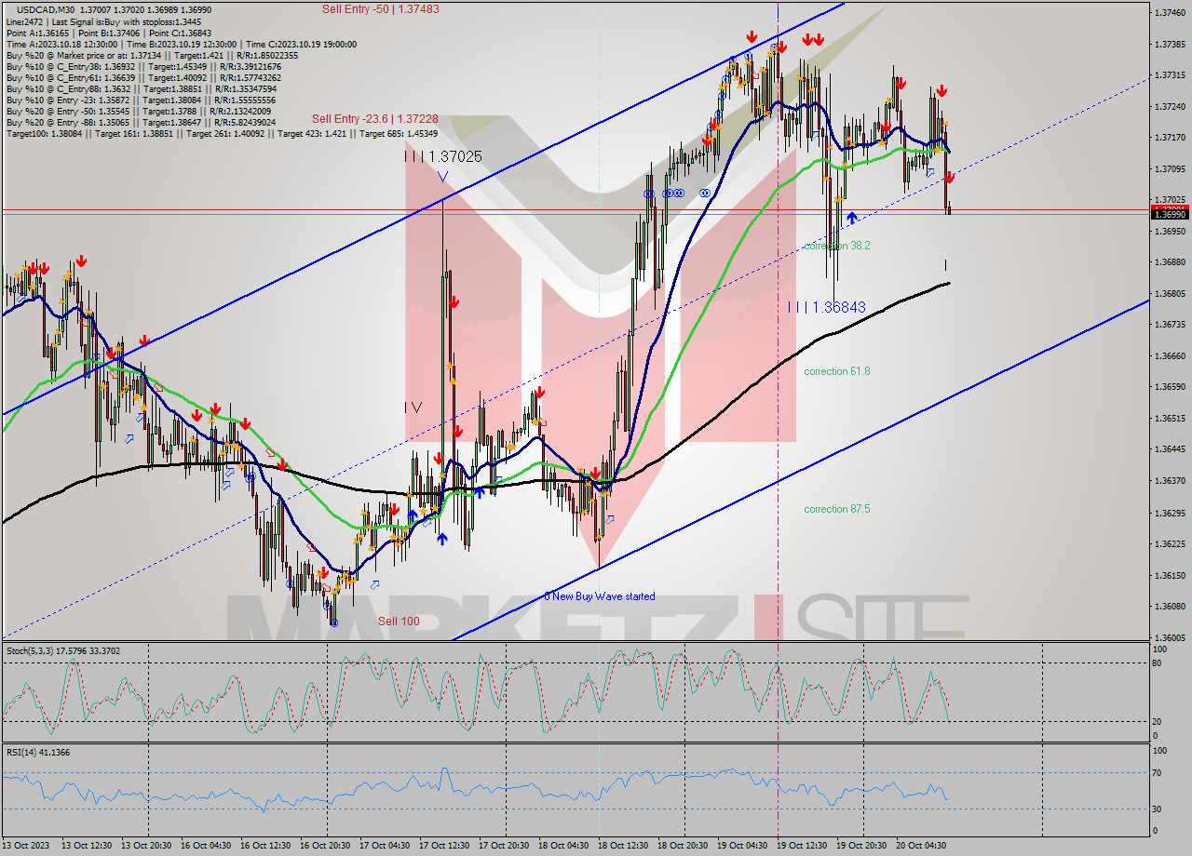Click the Stoch(5,3,3) indicator label
The image size is (1192, 856).
pos(61,651)
